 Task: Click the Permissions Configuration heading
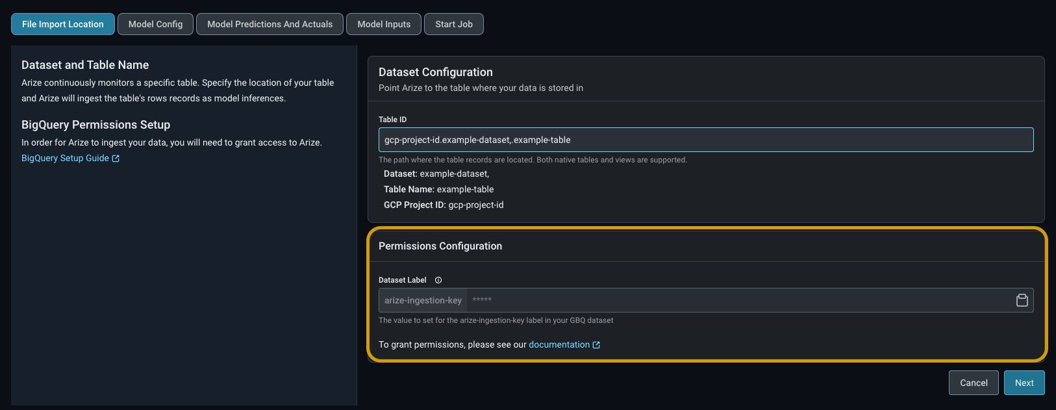pyautogui.click(x=440, y=246)
